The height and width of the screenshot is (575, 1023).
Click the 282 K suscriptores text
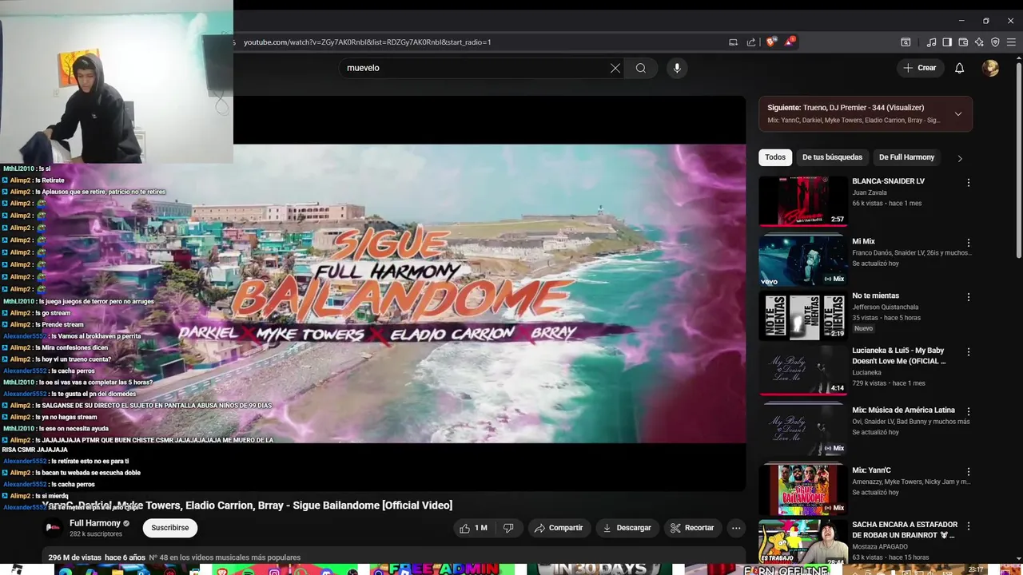click(96, 533)
